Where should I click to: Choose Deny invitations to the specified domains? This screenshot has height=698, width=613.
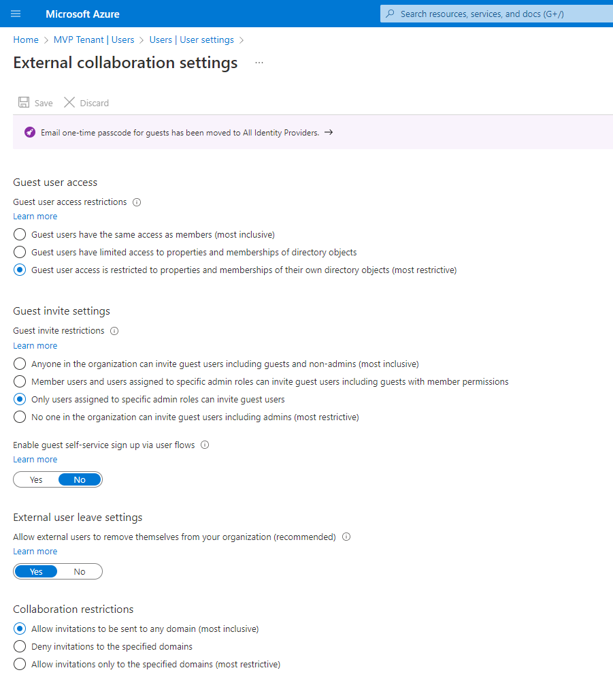(19, 646)
